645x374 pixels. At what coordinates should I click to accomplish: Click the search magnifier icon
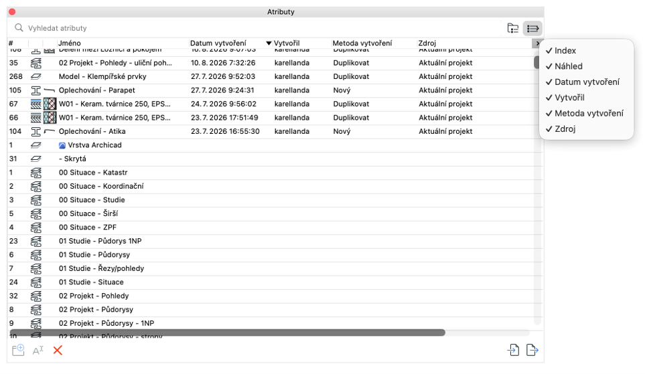tap(19, 28)
